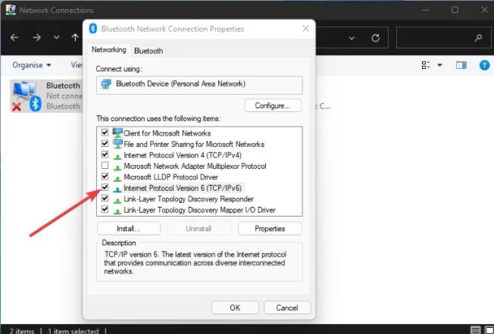
Task: Open help with blue question icon
Action: (x=484, y=65)
